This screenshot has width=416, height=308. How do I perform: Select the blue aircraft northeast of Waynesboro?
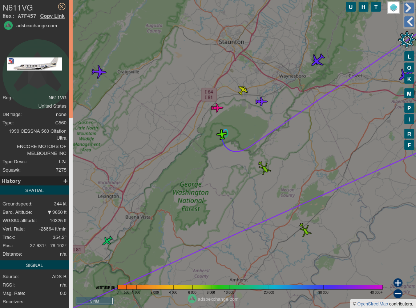318,60
